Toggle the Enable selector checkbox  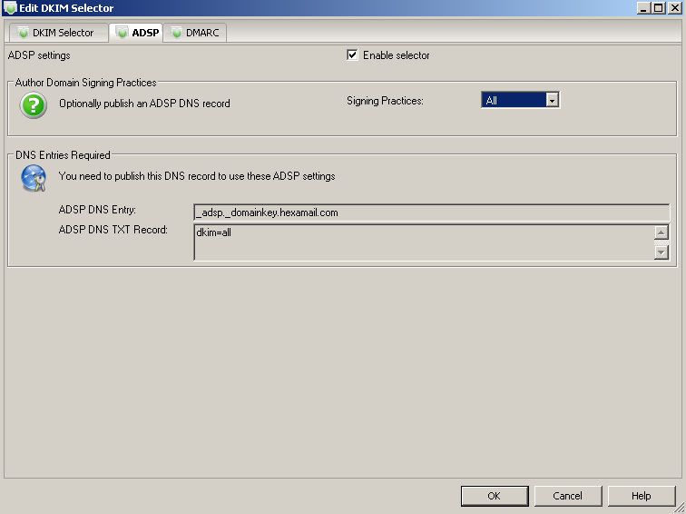point(352,55)
